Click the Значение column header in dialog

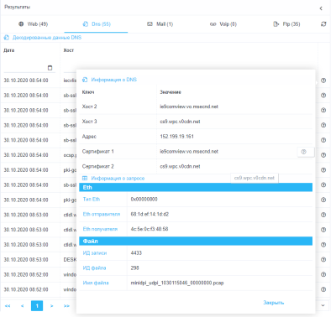[171, 92]
